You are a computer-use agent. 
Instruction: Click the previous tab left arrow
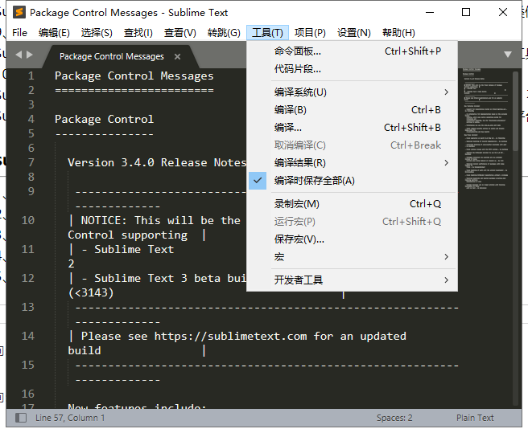19,55
